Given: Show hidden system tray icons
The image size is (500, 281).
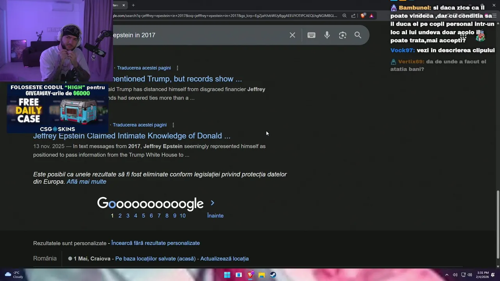Looking at the screenshot, I should coord(447,275).
